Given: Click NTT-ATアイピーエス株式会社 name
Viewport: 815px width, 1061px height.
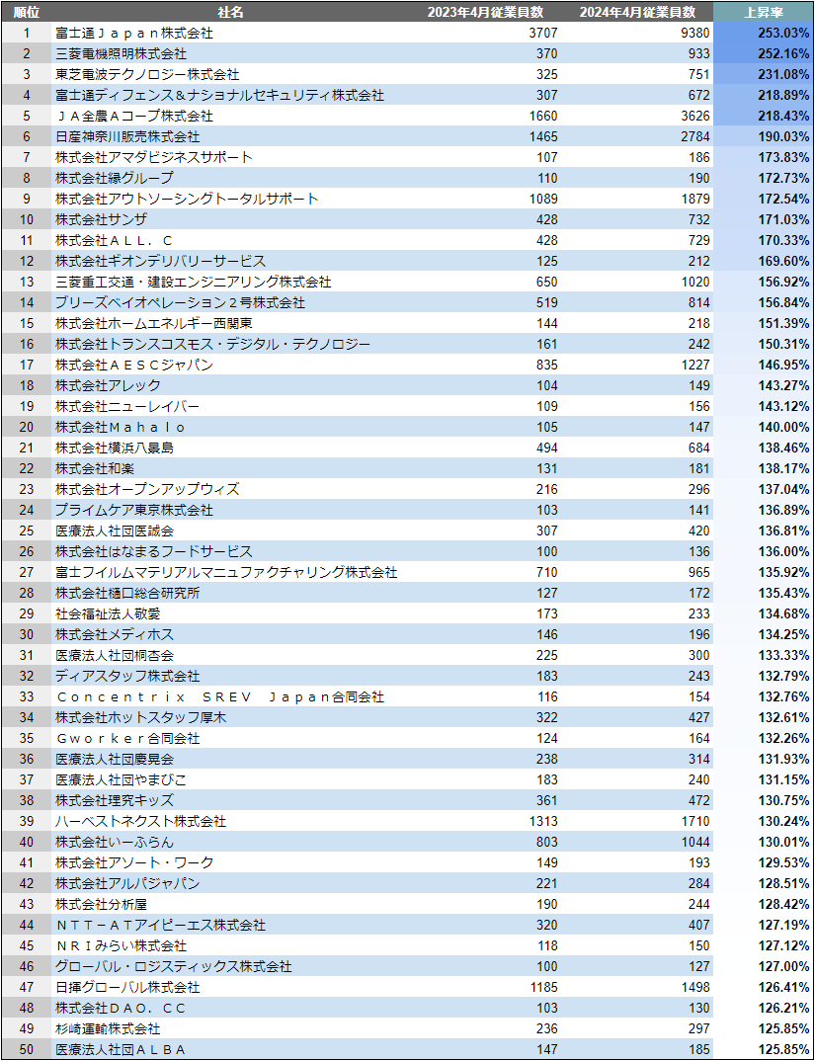Looking at the screenshot, I should 161,926.
